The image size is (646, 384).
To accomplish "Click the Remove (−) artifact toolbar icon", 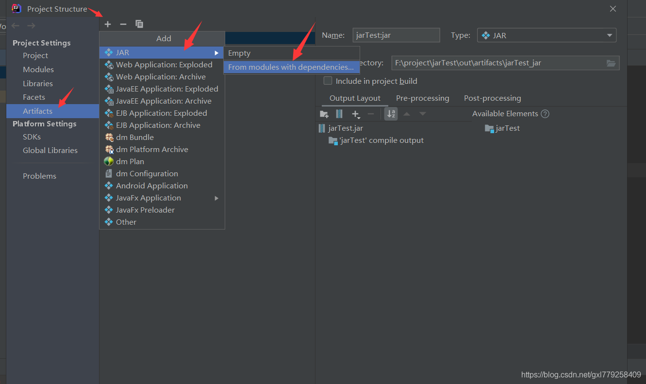I will (123, 24).
